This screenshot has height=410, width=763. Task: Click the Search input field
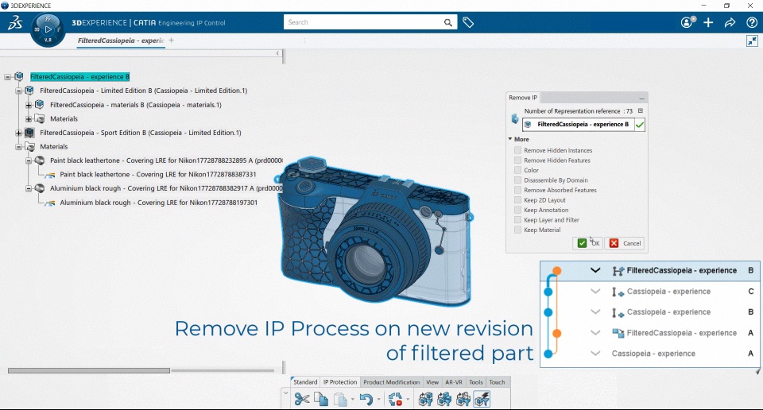click(363, 22)
